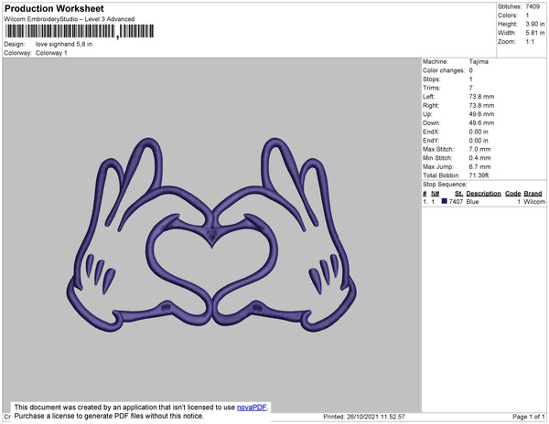Click the Total Bobbin value '71.39ft'
This screenshot has width=549, height=424.
479,175
